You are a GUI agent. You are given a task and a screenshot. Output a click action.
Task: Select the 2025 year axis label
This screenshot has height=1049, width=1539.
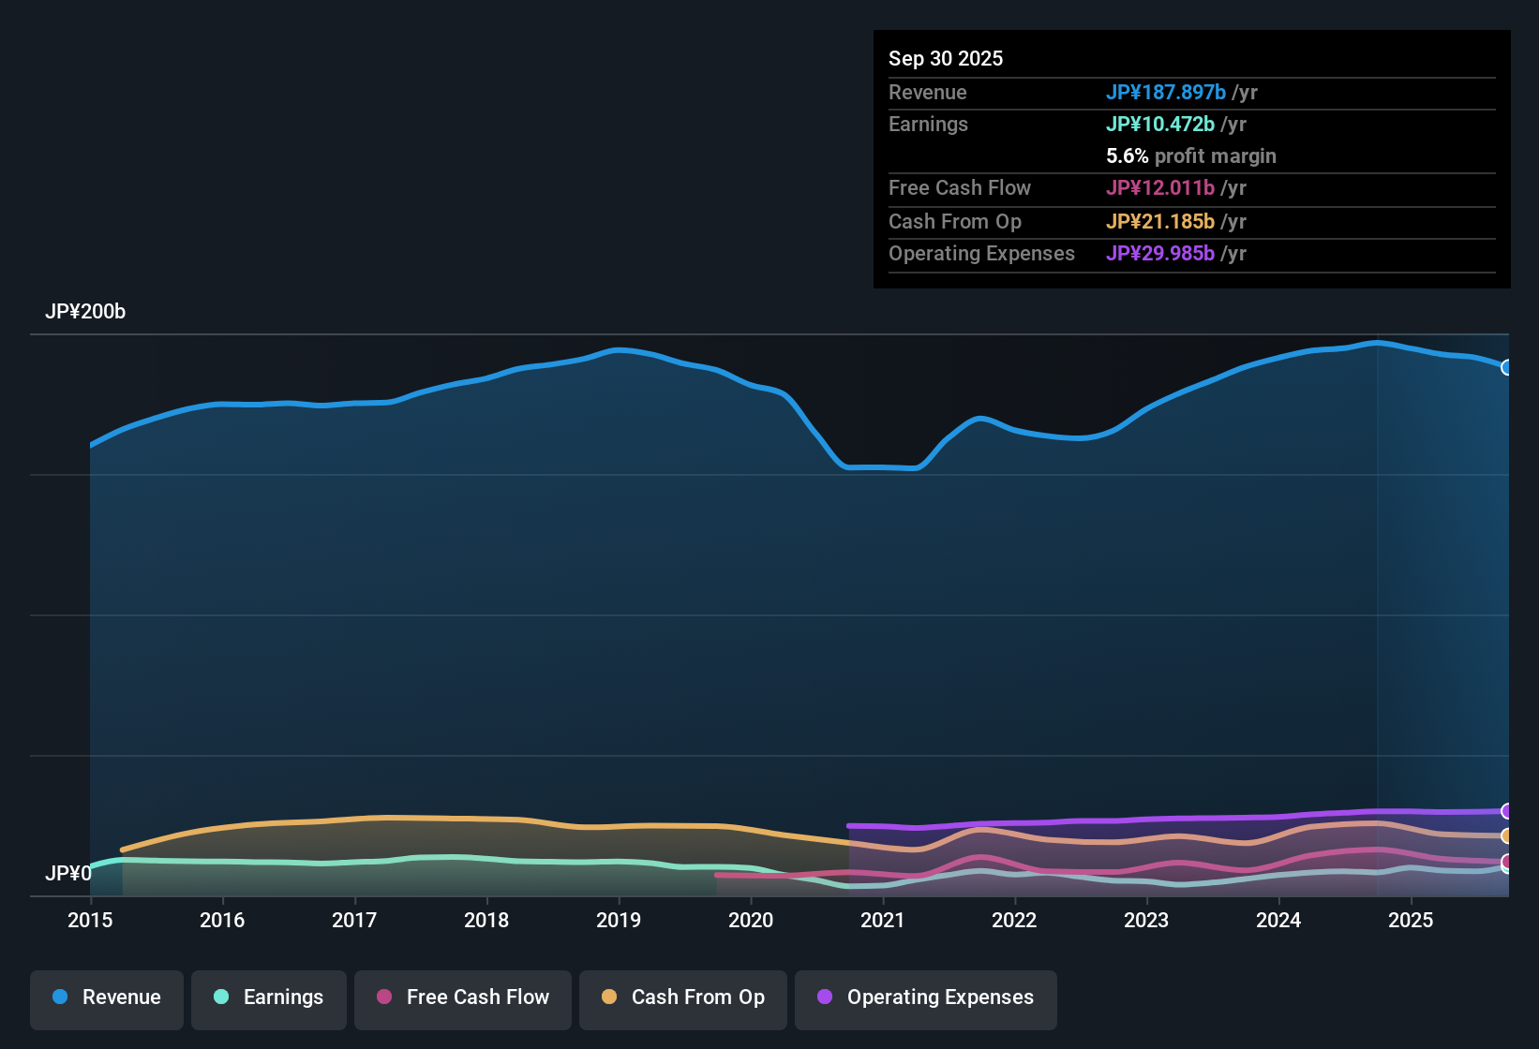coord(1412,921)
